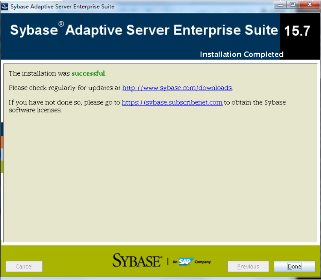This screenshot has height=280, width=321.
Task: Maximize the Sybase installer window
Action: click(293, 5)
